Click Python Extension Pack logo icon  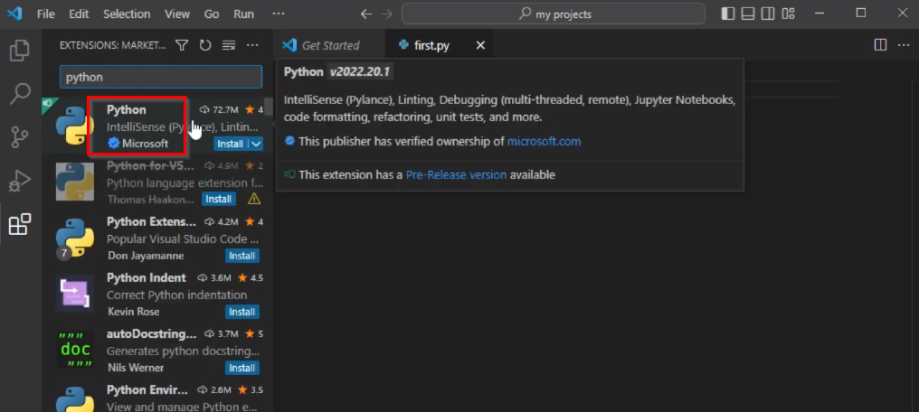74,238
